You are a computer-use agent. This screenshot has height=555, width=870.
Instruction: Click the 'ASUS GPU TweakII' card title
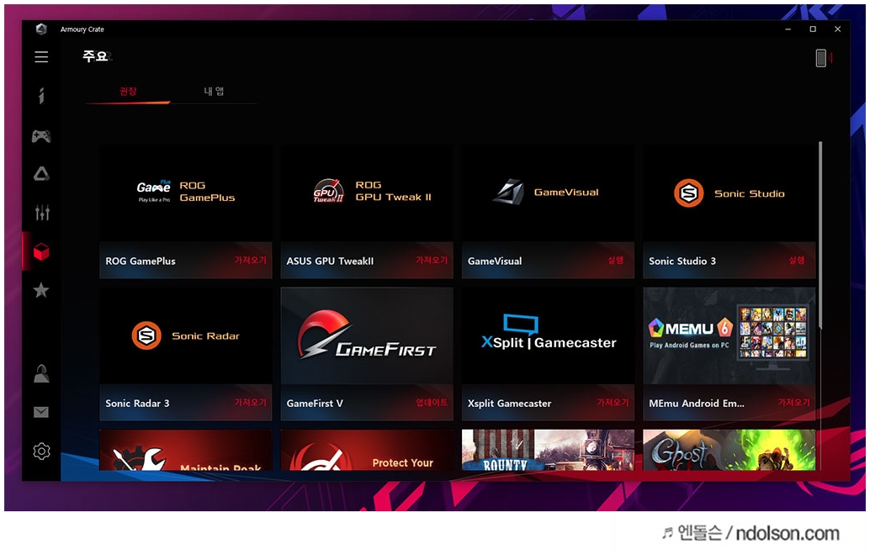(x=330, y=262)
